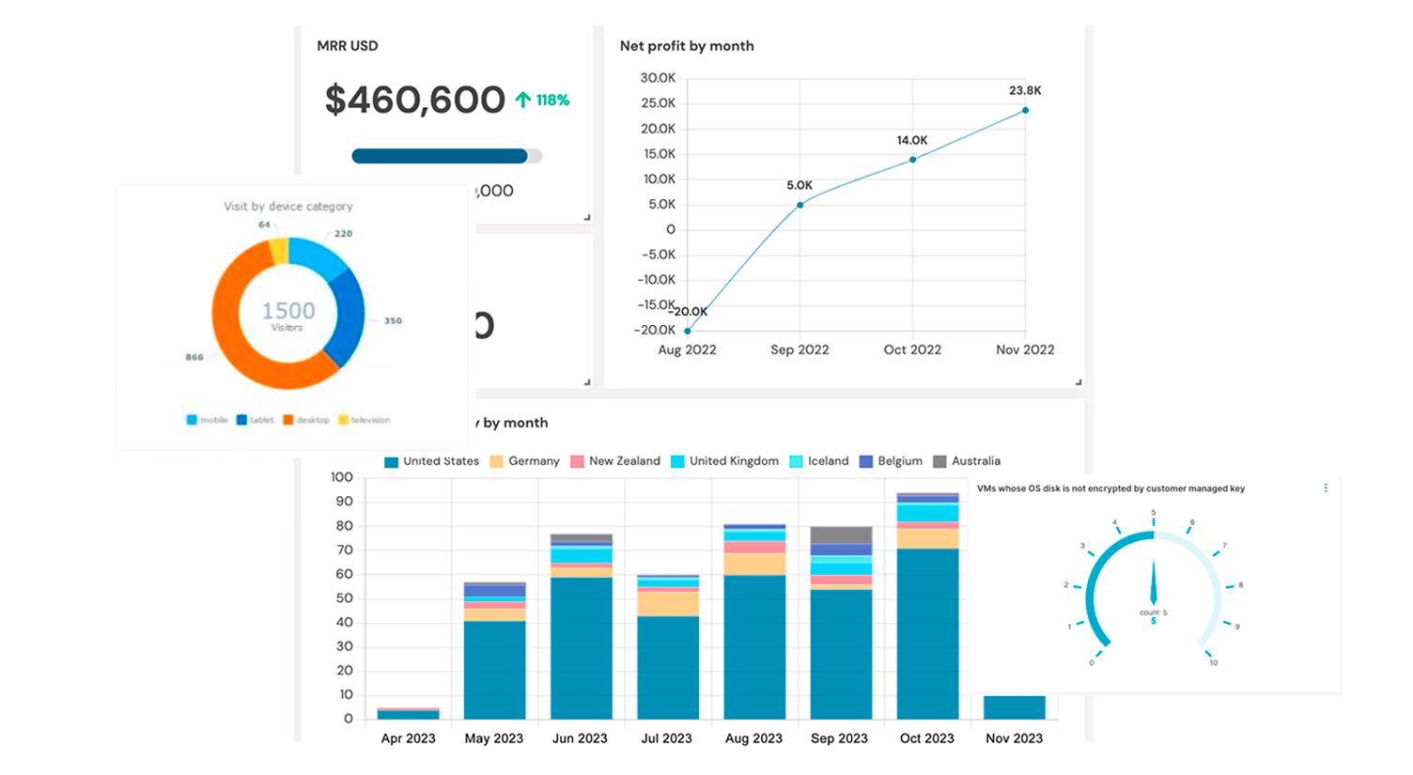Click the Oct 2023 United States bar

coord(927,634)
